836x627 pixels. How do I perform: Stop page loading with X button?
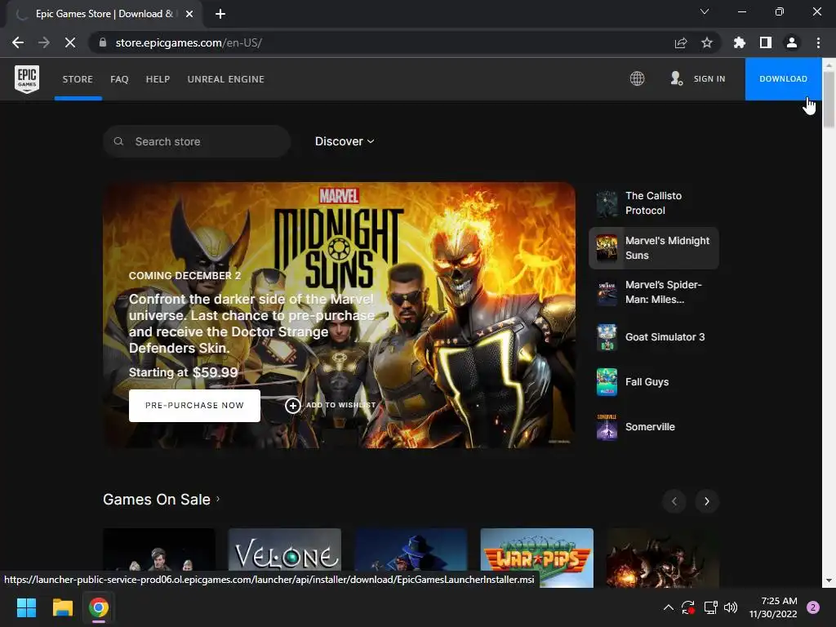70,42
